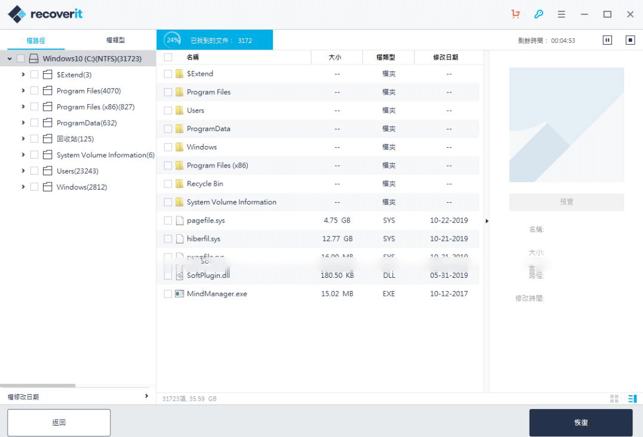Image resolution: width=643 pixels, height=437 pixels.
Task: Click the key registration icon
Action: [539, 14]
